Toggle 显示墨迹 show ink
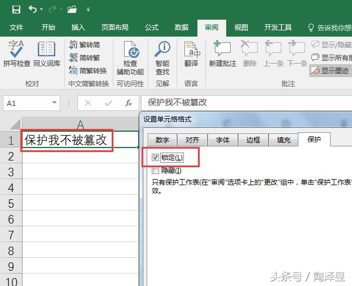This screenshot has width=352, height=286. [x=331, y=71]
